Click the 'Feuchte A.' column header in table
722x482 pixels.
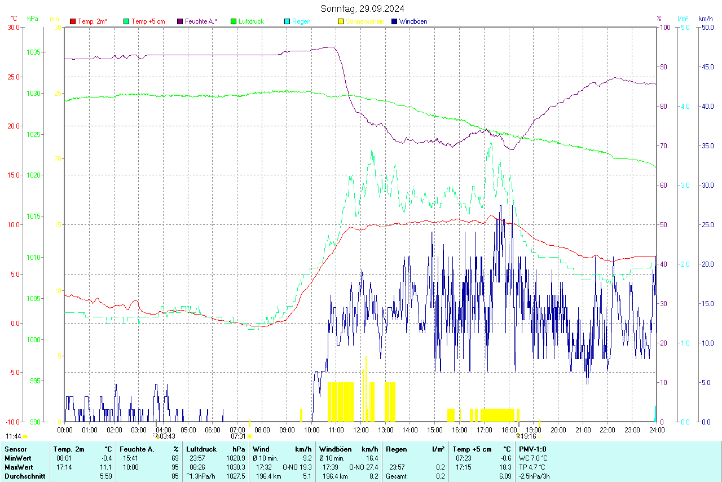tap(137, 449)
